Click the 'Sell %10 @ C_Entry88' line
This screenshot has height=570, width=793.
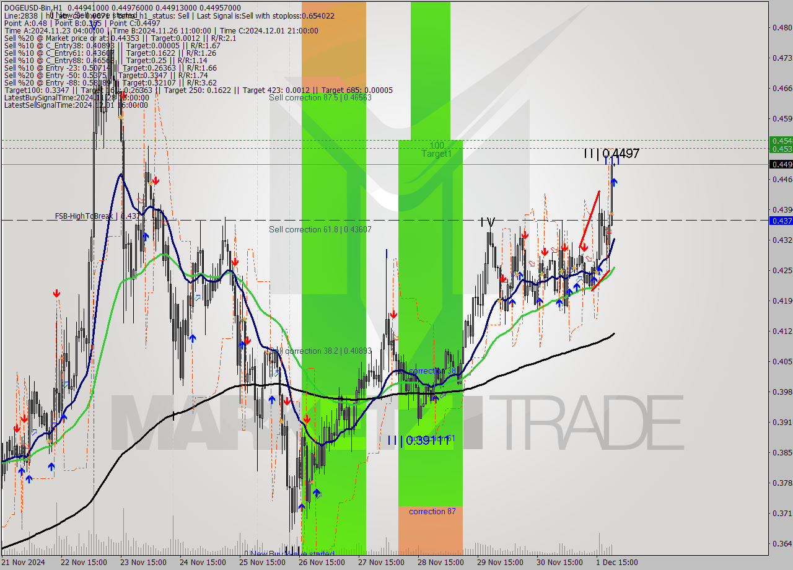pos(105,61)
